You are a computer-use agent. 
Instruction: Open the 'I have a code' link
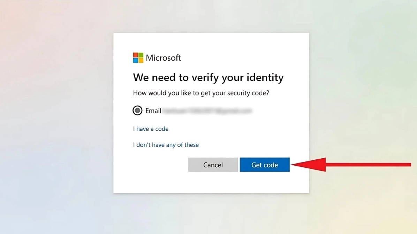(x=151, y=129)
